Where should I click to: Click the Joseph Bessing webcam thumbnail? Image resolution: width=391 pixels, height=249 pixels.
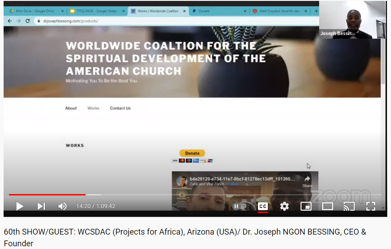(352, 20)
